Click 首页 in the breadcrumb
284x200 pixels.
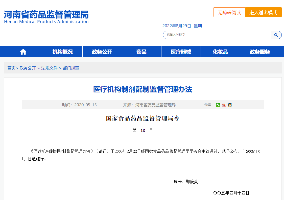click(x=11, y=68)
